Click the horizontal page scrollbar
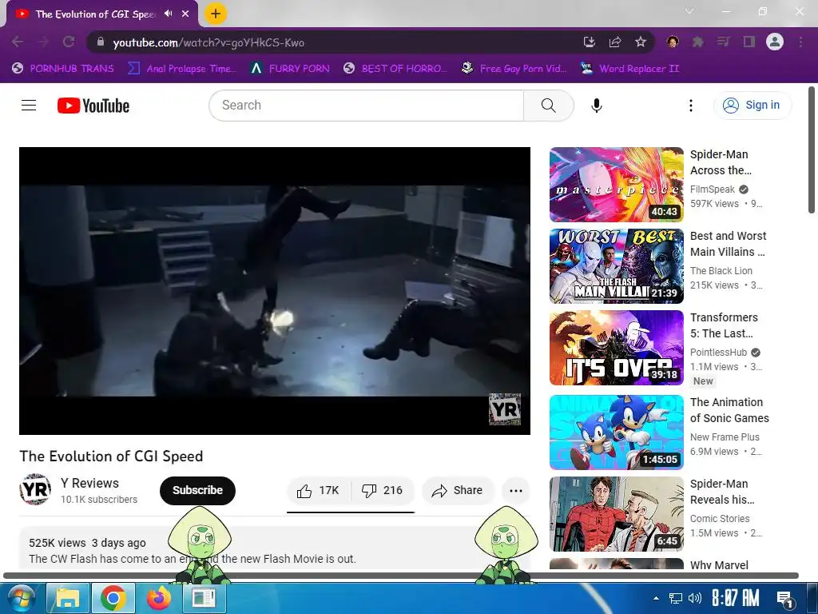The width and height of the screenshot is (818, 614). click(401, 576)
